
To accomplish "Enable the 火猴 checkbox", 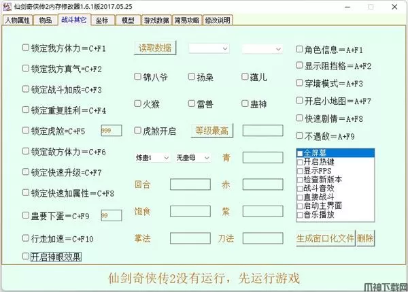I will click(137, 103).
